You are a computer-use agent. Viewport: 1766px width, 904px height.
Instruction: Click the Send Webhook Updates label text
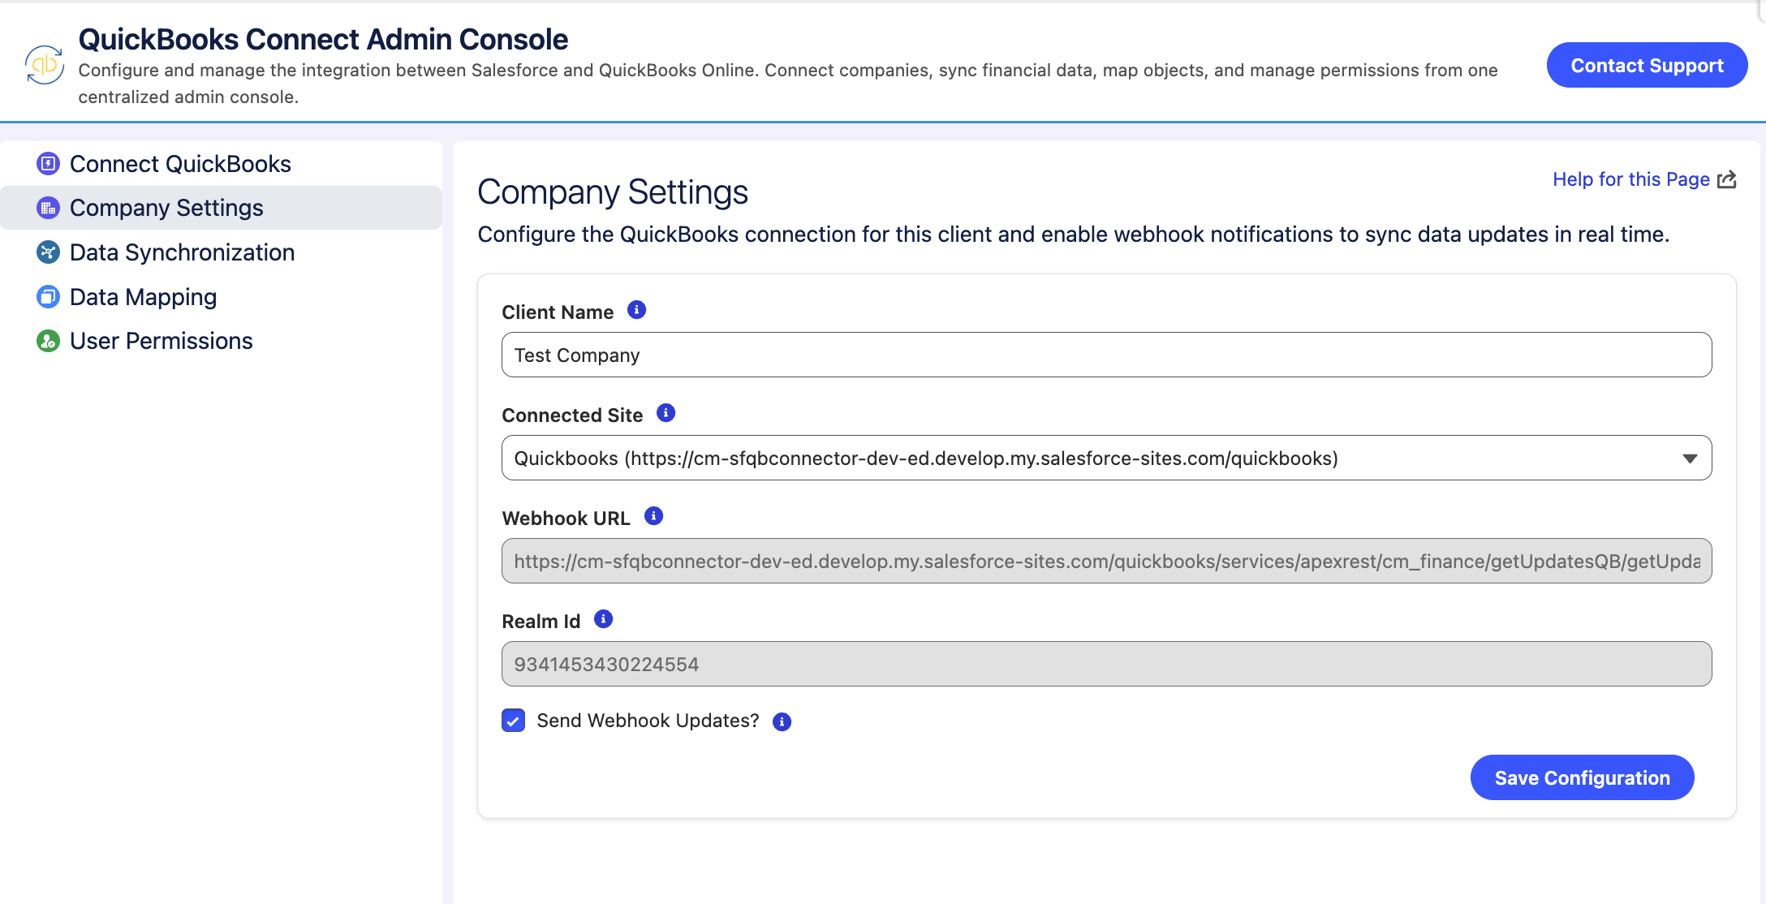648,721
